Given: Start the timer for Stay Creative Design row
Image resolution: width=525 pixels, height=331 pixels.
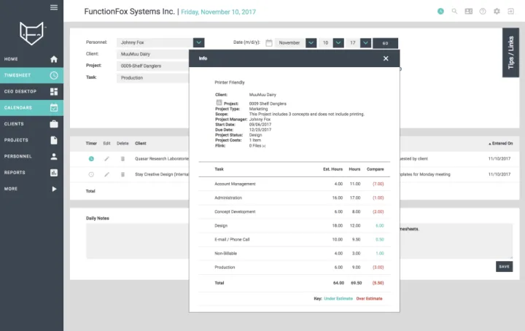Looking at the screenshot, I should coord(91,174).
